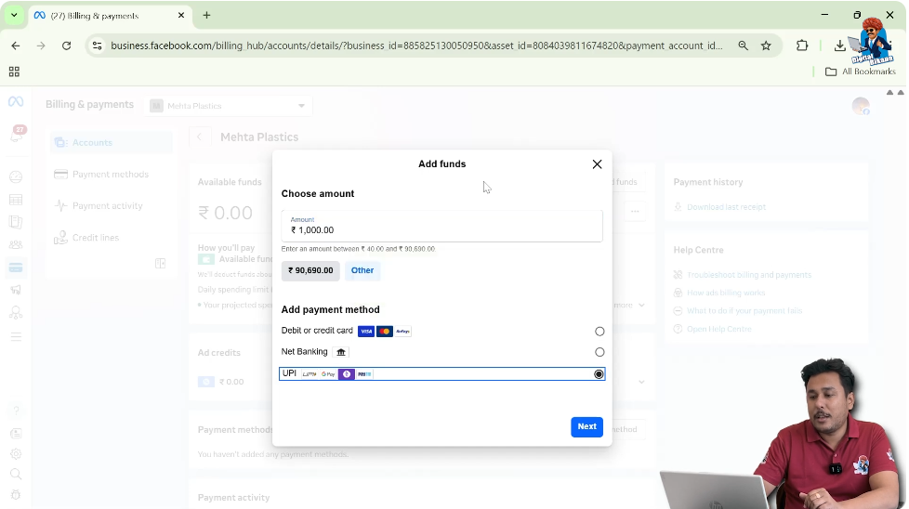Open Credit lines in sidebar
The height and width of the screenshot is (509, 909).
pyautogui.click(x=112, y=238)
